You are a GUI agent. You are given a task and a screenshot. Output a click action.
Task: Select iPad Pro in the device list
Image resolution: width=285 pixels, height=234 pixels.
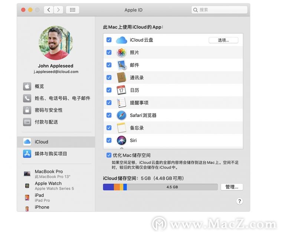pos(56,198)
